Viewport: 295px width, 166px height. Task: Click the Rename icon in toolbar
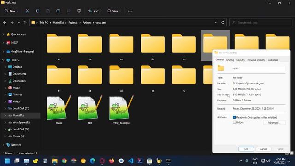pyautogui.click(x=59, y=11)
